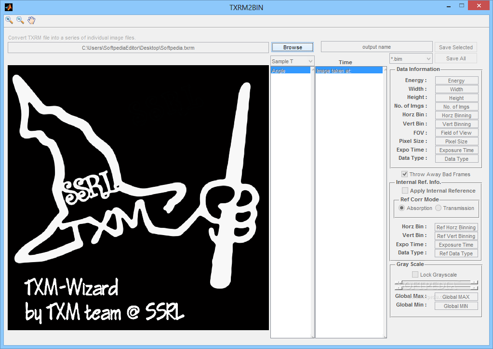Click the output name field
Image resolution: width=493 pixels, height=349 pixels.
[x=376, y=47]
